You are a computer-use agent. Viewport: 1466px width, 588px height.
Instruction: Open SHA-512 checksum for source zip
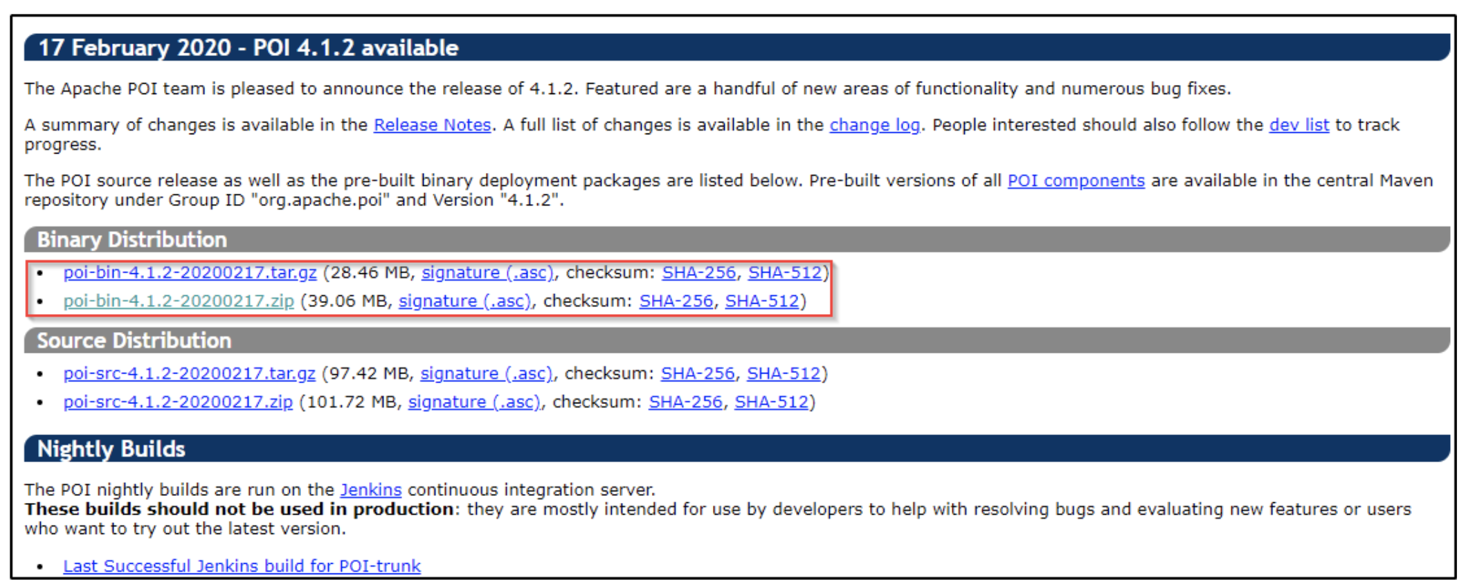tap(771, 402)
